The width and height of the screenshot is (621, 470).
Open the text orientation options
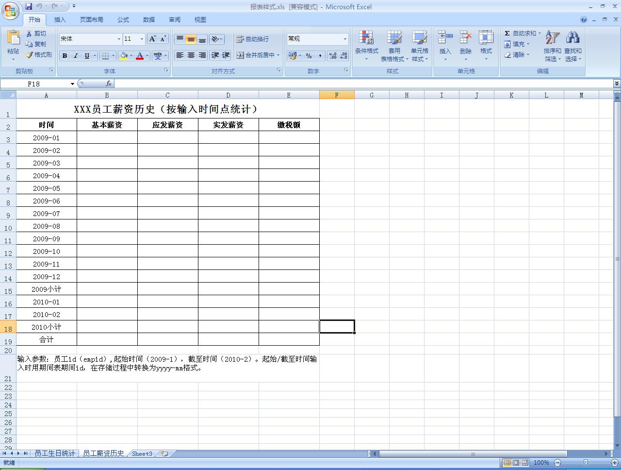click(x=217, y=39)
